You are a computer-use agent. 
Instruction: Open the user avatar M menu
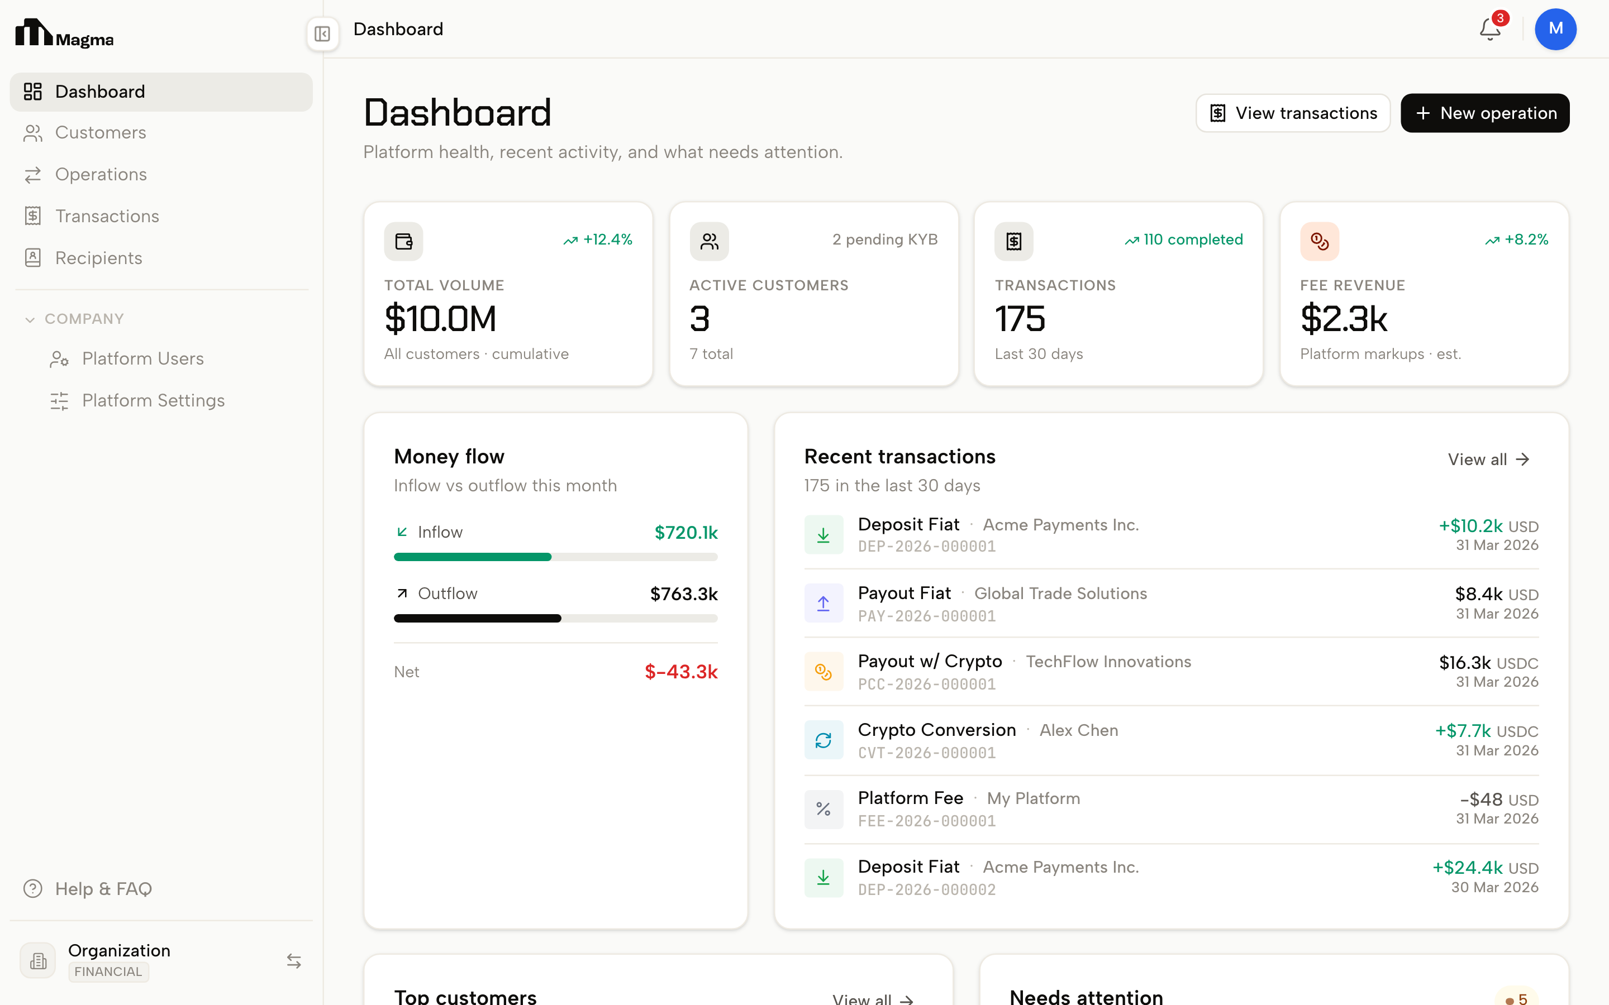click(x=1555, y=29)
